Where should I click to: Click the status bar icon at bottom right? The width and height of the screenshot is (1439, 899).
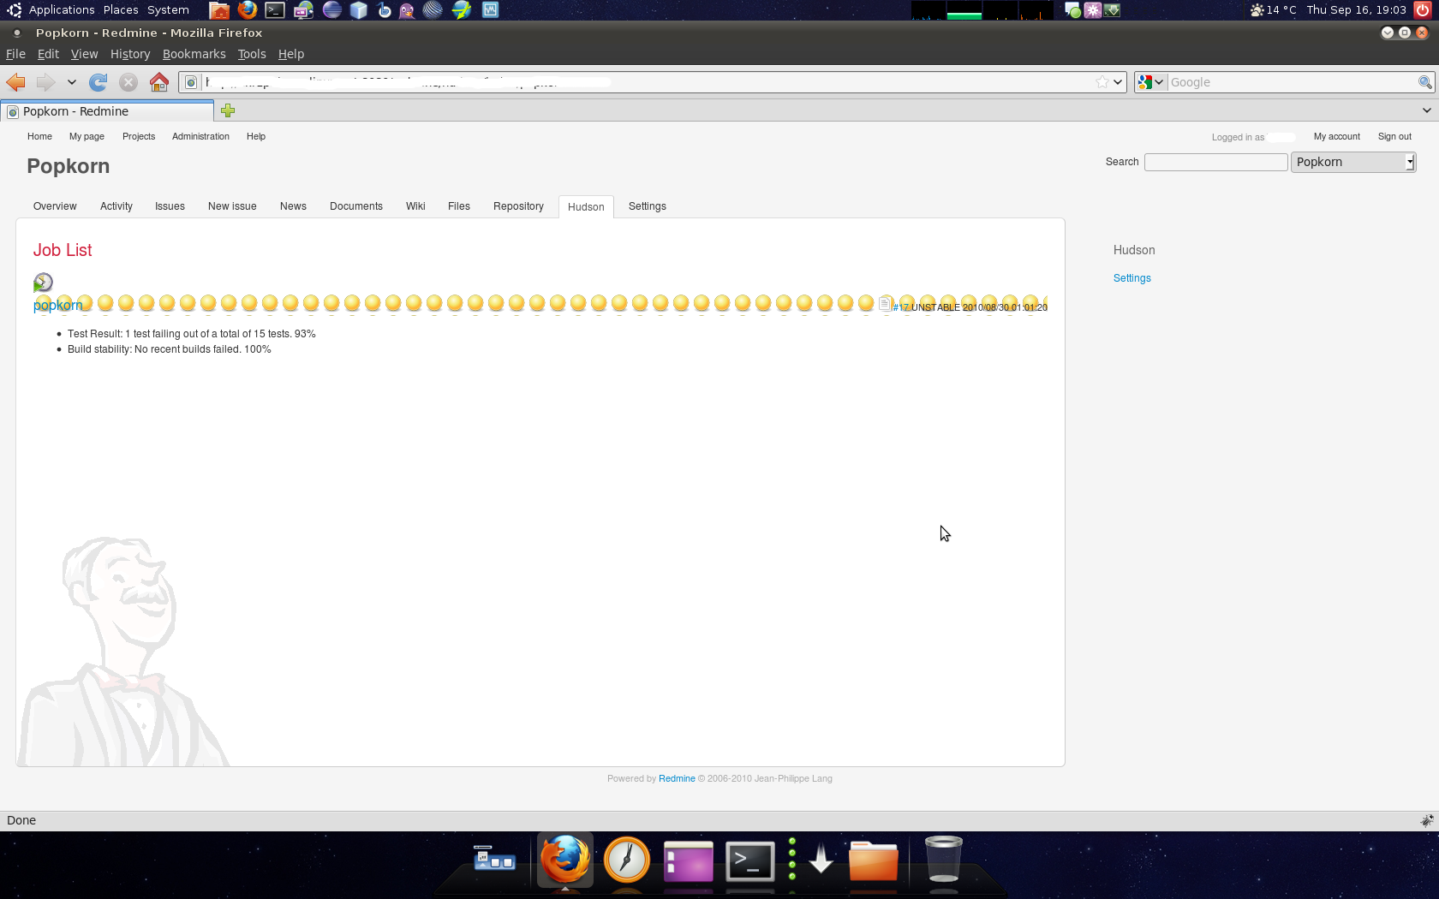(x=1427, y=820)
